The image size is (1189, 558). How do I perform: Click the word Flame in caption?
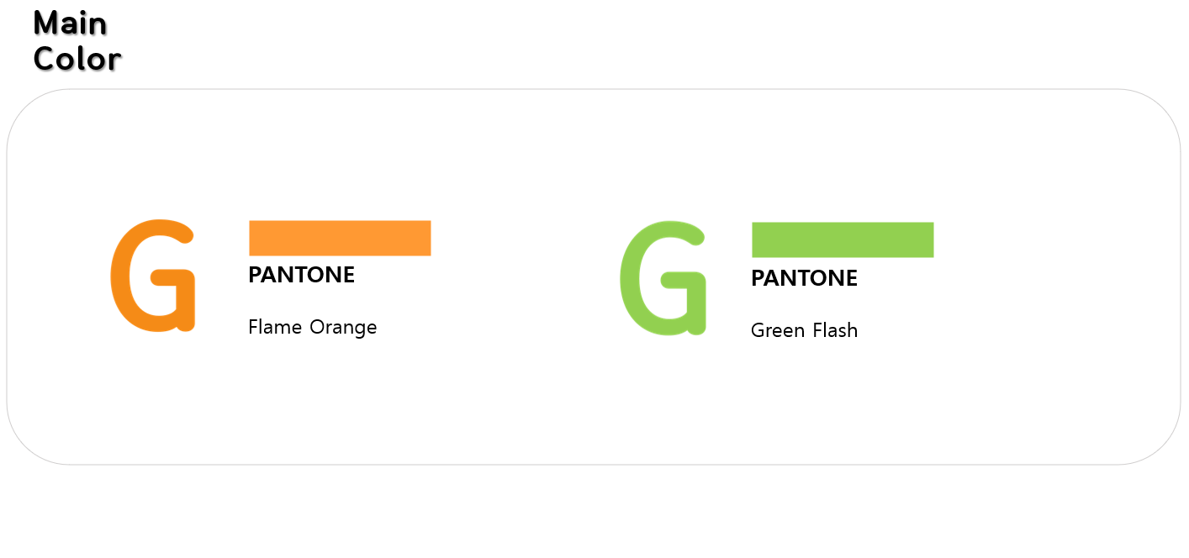point(275,327)
